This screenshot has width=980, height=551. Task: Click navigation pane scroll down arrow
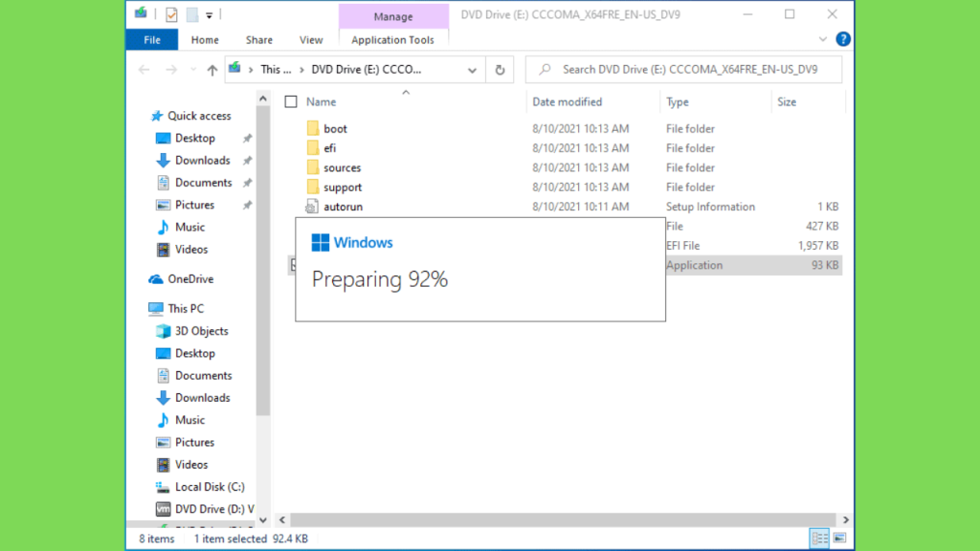point(263,519)
